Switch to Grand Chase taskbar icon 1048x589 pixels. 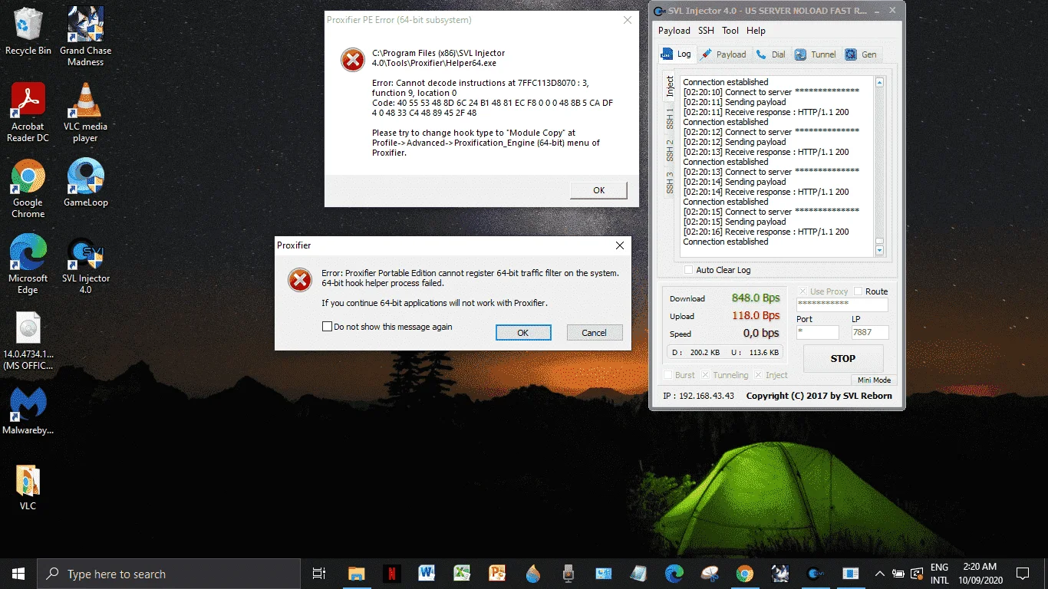pos(779,574)
